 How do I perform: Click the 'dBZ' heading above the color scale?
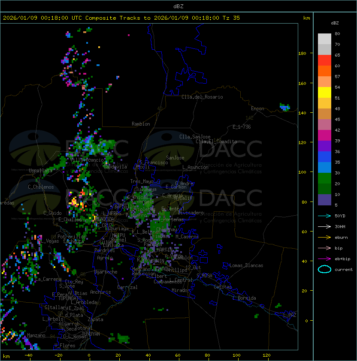coord(335,23)
